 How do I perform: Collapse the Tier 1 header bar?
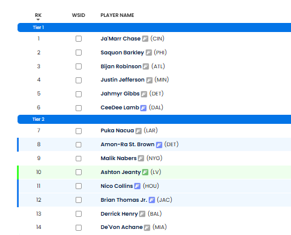[x=154, y=27]
